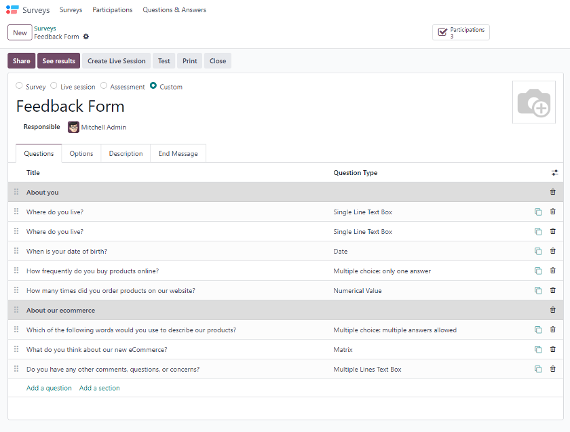
Task: Upload survey image via camera placeholder
Action: pyautogui.click(x=533, y=103)
